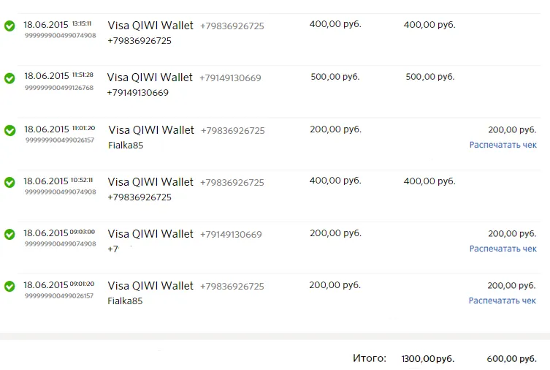Select Visa QIWI Wallet title at 13:15:11
550x370 pixels.
150,26
